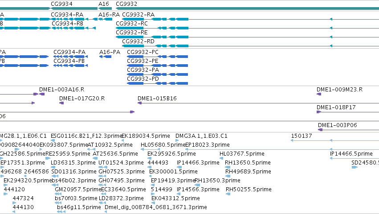The height and width of the screenshot is (214, 379).
Task: Click the EK300001.5prime label
Action: (x=173, y=172)
